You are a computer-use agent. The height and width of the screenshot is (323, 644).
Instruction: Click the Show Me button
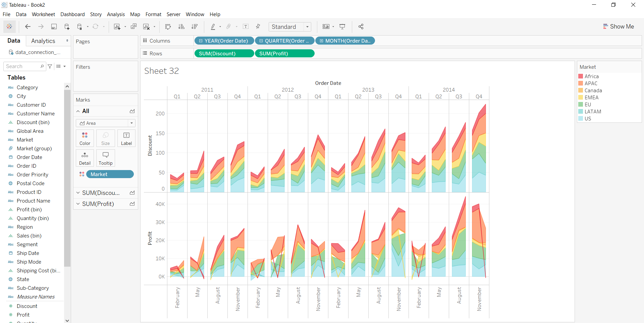click(618, 26)
